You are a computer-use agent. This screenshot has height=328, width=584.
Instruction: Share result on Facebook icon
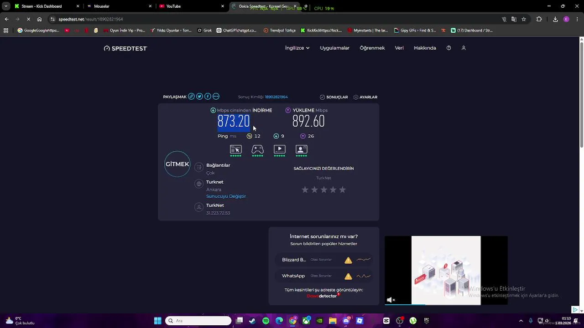[208, 97]
